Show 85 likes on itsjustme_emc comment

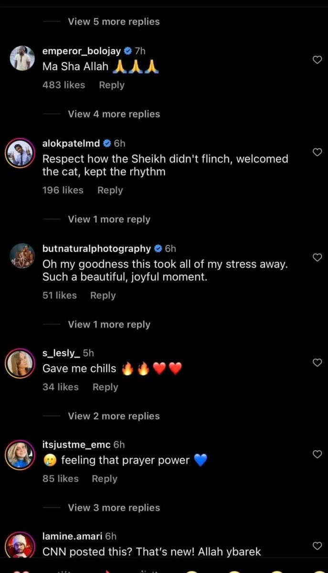pos(61,478)
